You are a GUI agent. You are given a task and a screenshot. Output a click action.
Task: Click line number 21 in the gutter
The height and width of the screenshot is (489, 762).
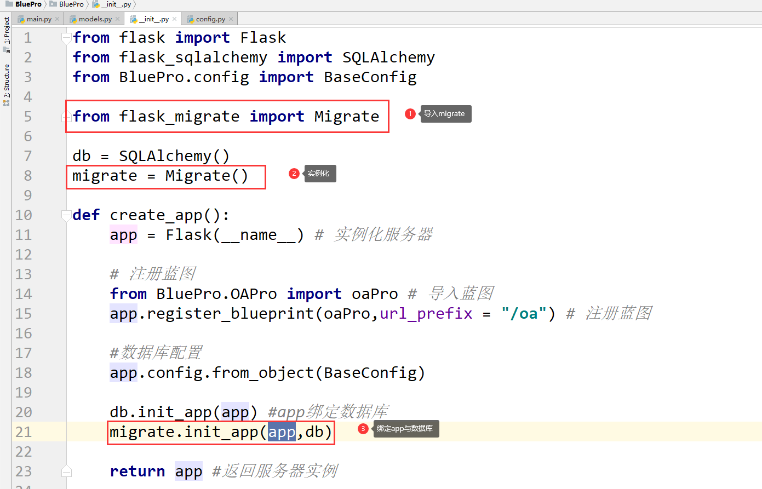point(24,432)
